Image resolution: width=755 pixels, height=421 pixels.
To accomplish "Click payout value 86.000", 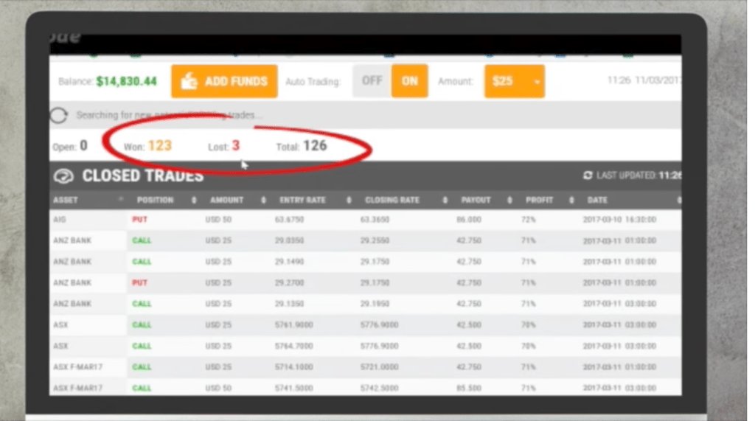I will point(469,220).
